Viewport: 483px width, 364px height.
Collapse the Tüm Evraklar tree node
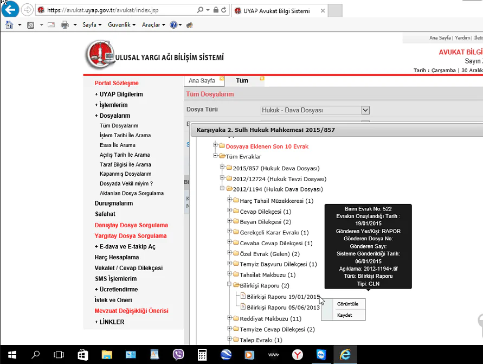pyautogui.click(x=215, y=155)
